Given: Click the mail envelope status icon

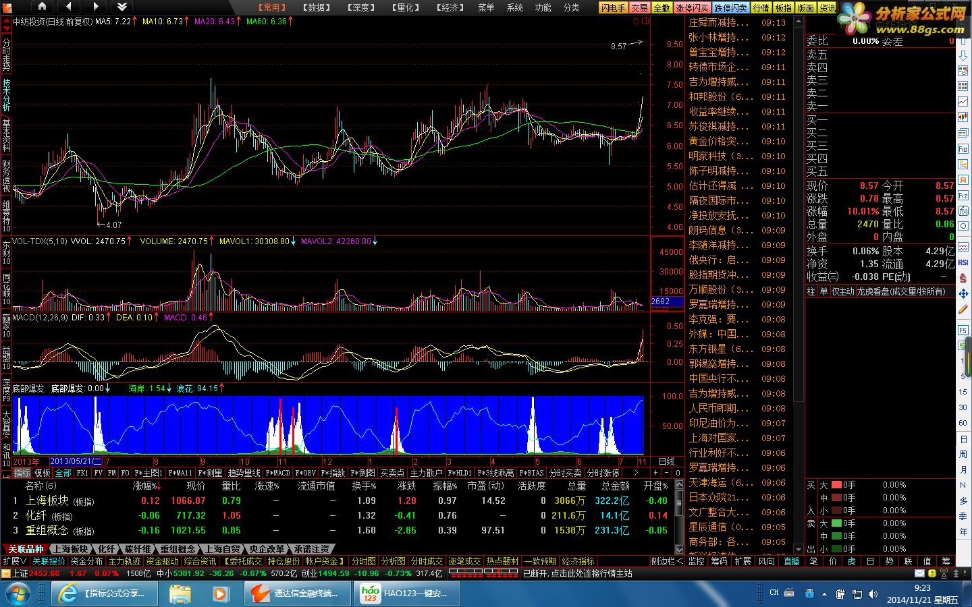Looking at the screenshot, I should click(919, 573).
